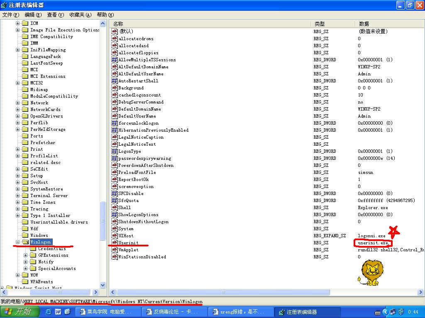This screenshot has width=425, height=318.
Task: Click the tray expand arrow icon
Action: (386, 312)
